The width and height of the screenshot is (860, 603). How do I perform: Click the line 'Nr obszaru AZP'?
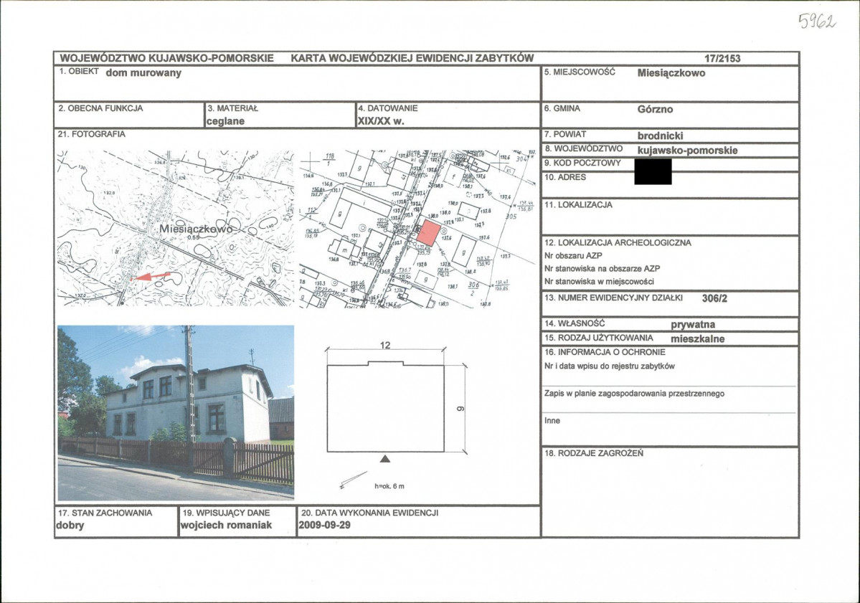pos(573,255)
